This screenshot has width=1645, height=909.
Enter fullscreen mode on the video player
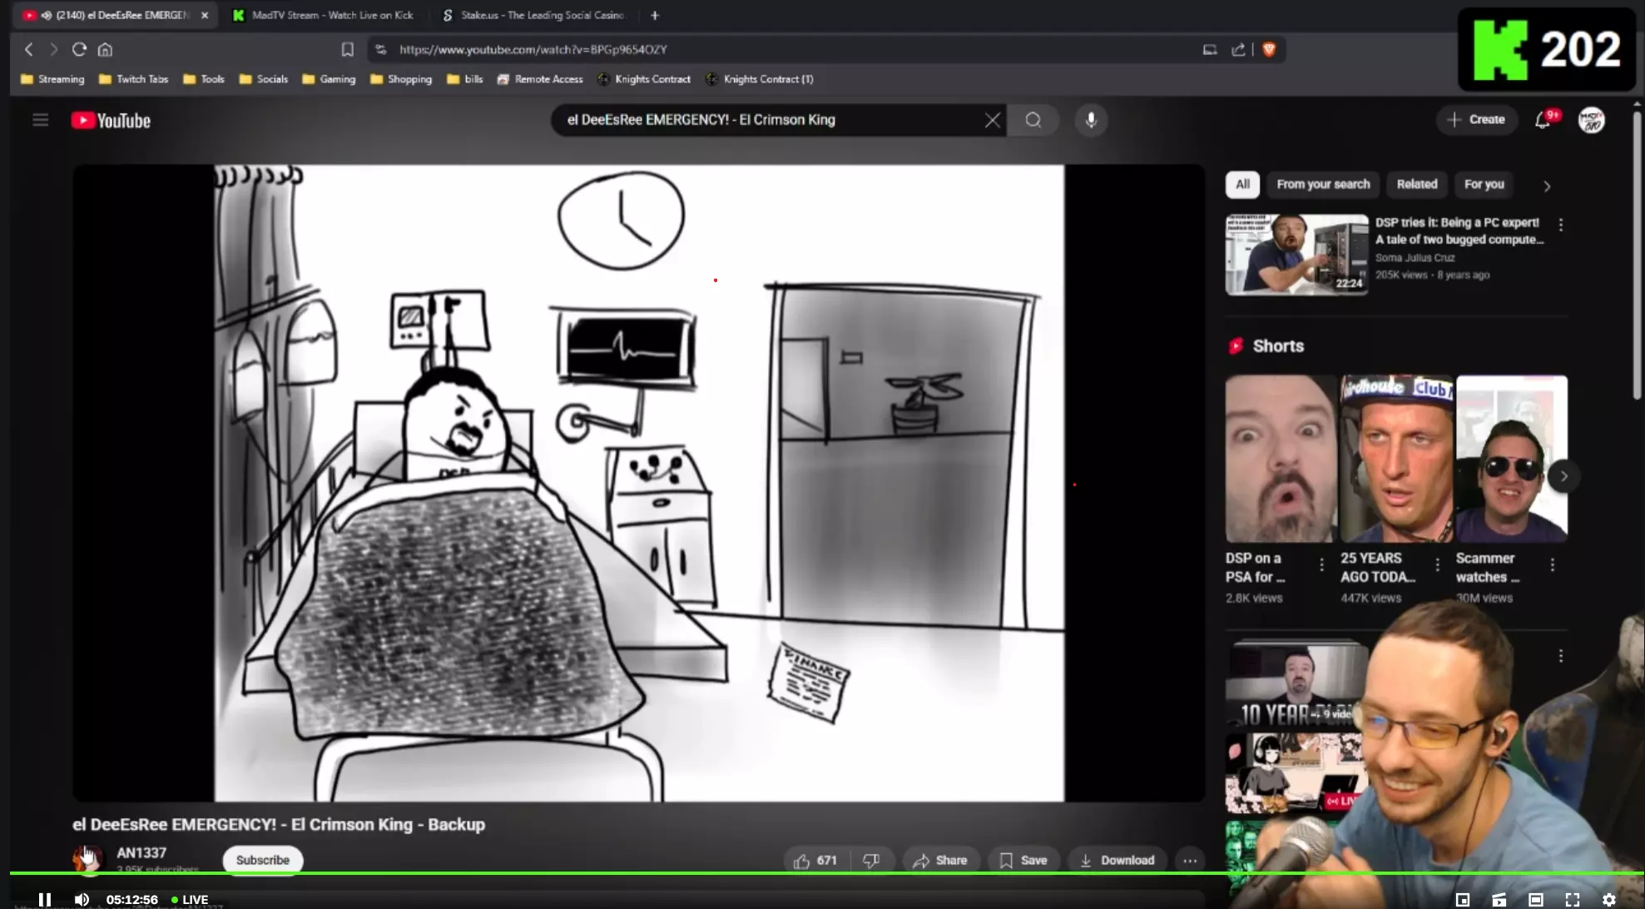coord(1573,899)
